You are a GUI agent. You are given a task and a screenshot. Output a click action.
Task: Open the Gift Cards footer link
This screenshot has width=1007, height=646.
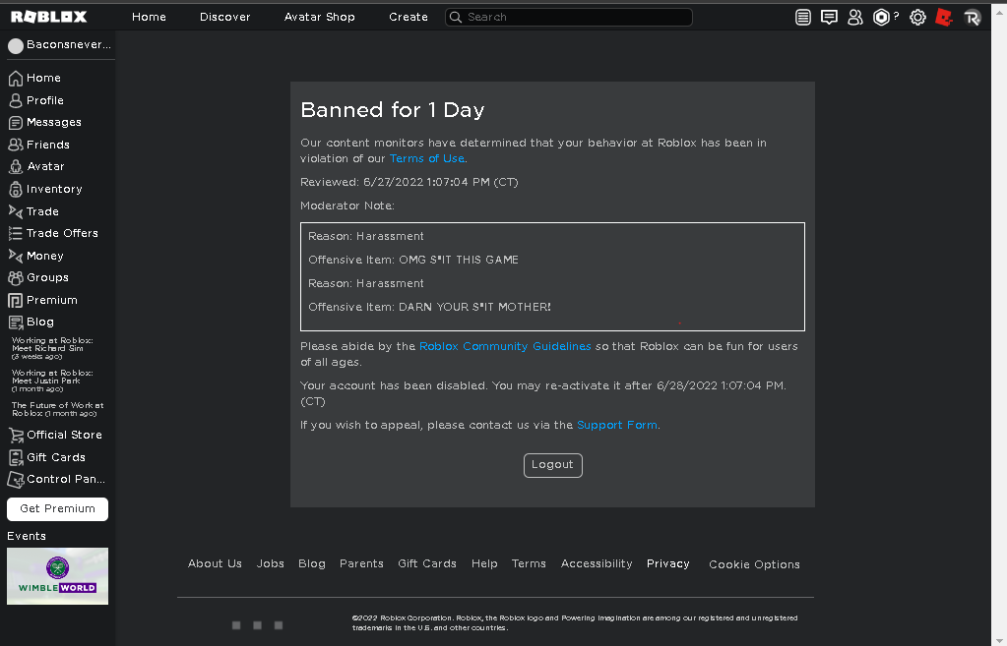(x=427, y=563)
